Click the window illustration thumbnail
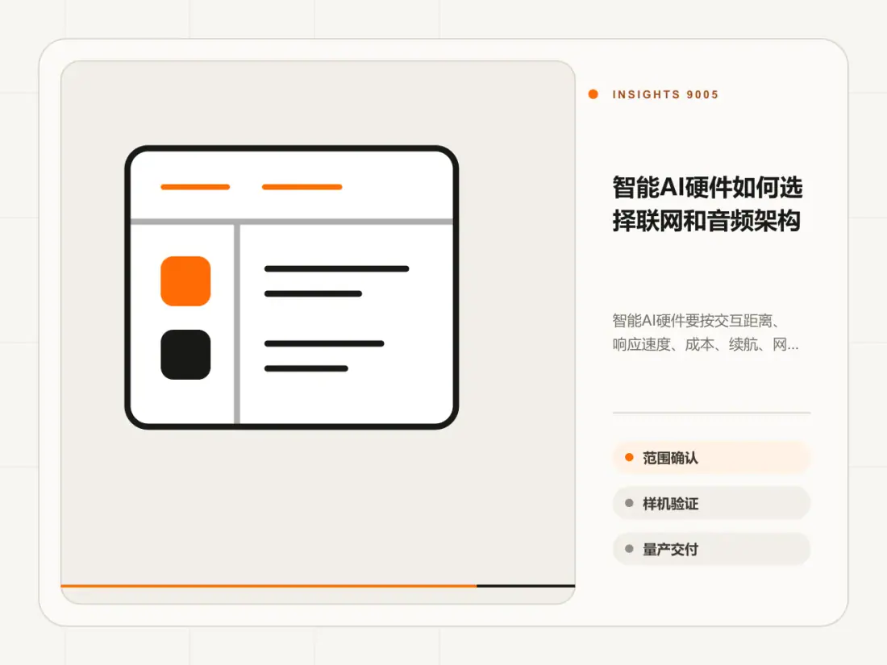 pos(291,287)
